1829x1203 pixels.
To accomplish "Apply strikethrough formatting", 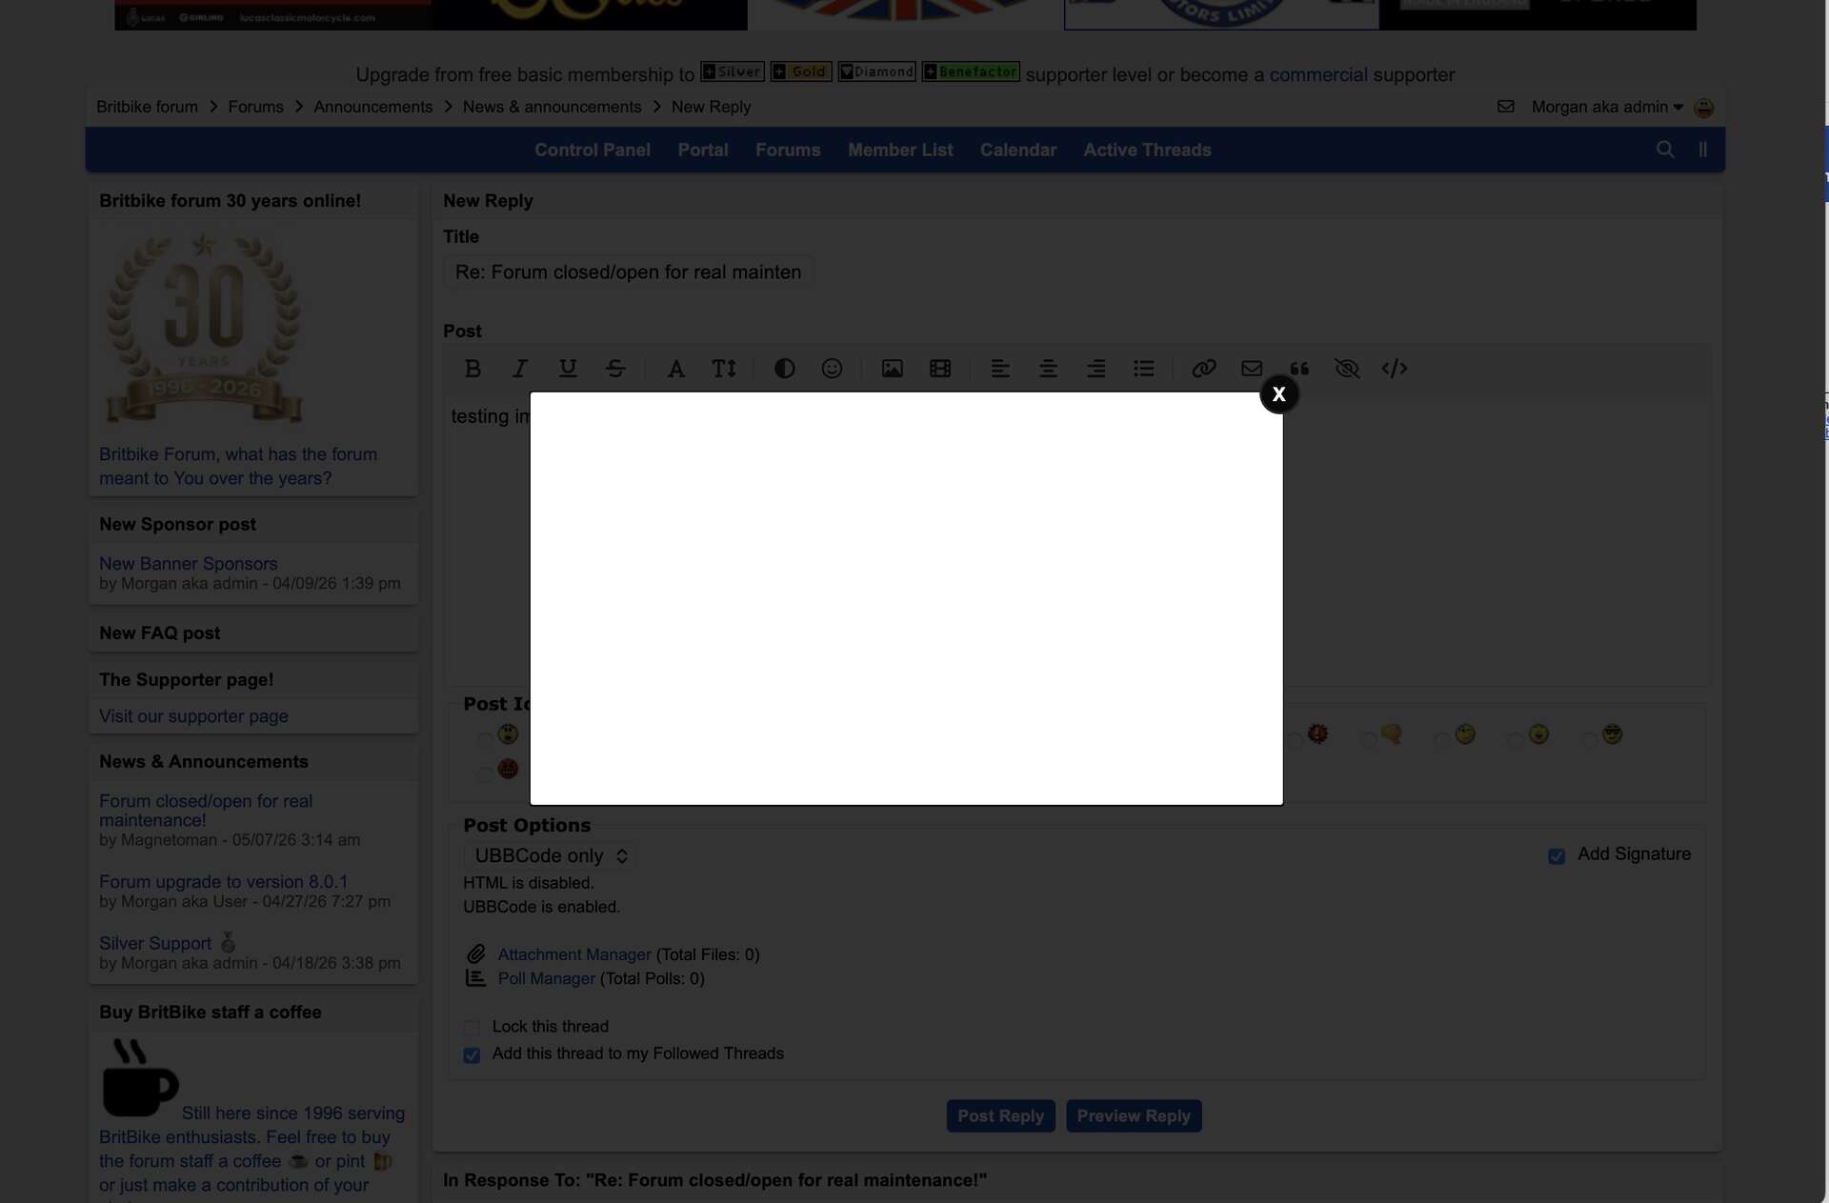I will click(615, 369).
